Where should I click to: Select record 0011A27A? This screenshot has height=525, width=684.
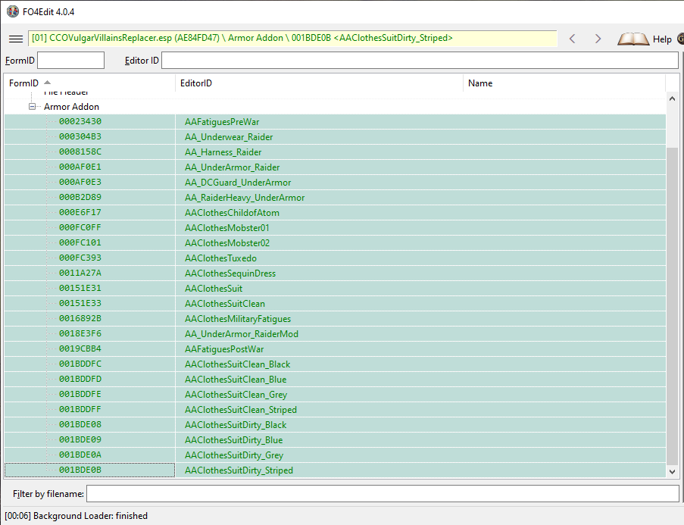click(80, 273)
